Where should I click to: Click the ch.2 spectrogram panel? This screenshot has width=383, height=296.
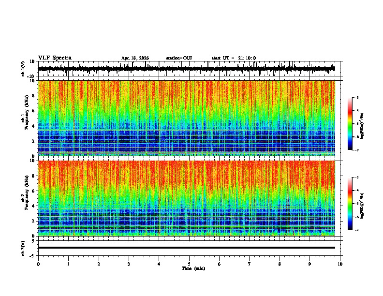187,198
